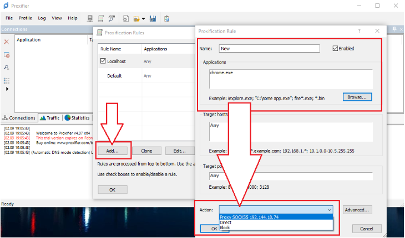Click the Ready status bar text
The width and height of the screenshot is (405, 238).
tap(7, 204)
